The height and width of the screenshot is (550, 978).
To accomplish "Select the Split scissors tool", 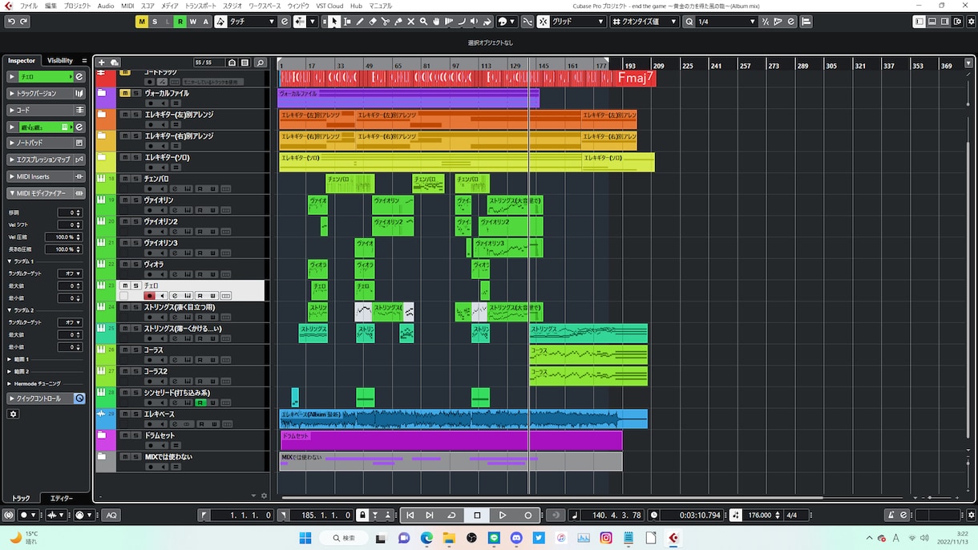I will click(x=386, y=22).
